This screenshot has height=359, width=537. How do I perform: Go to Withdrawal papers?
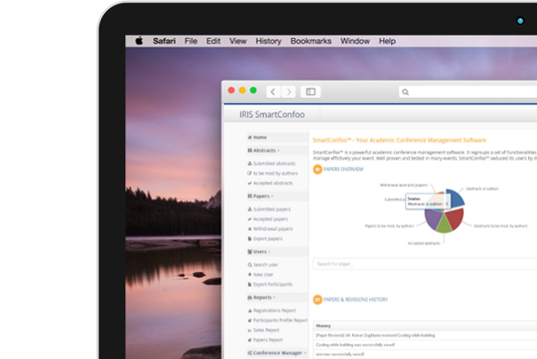pos(276,228)
